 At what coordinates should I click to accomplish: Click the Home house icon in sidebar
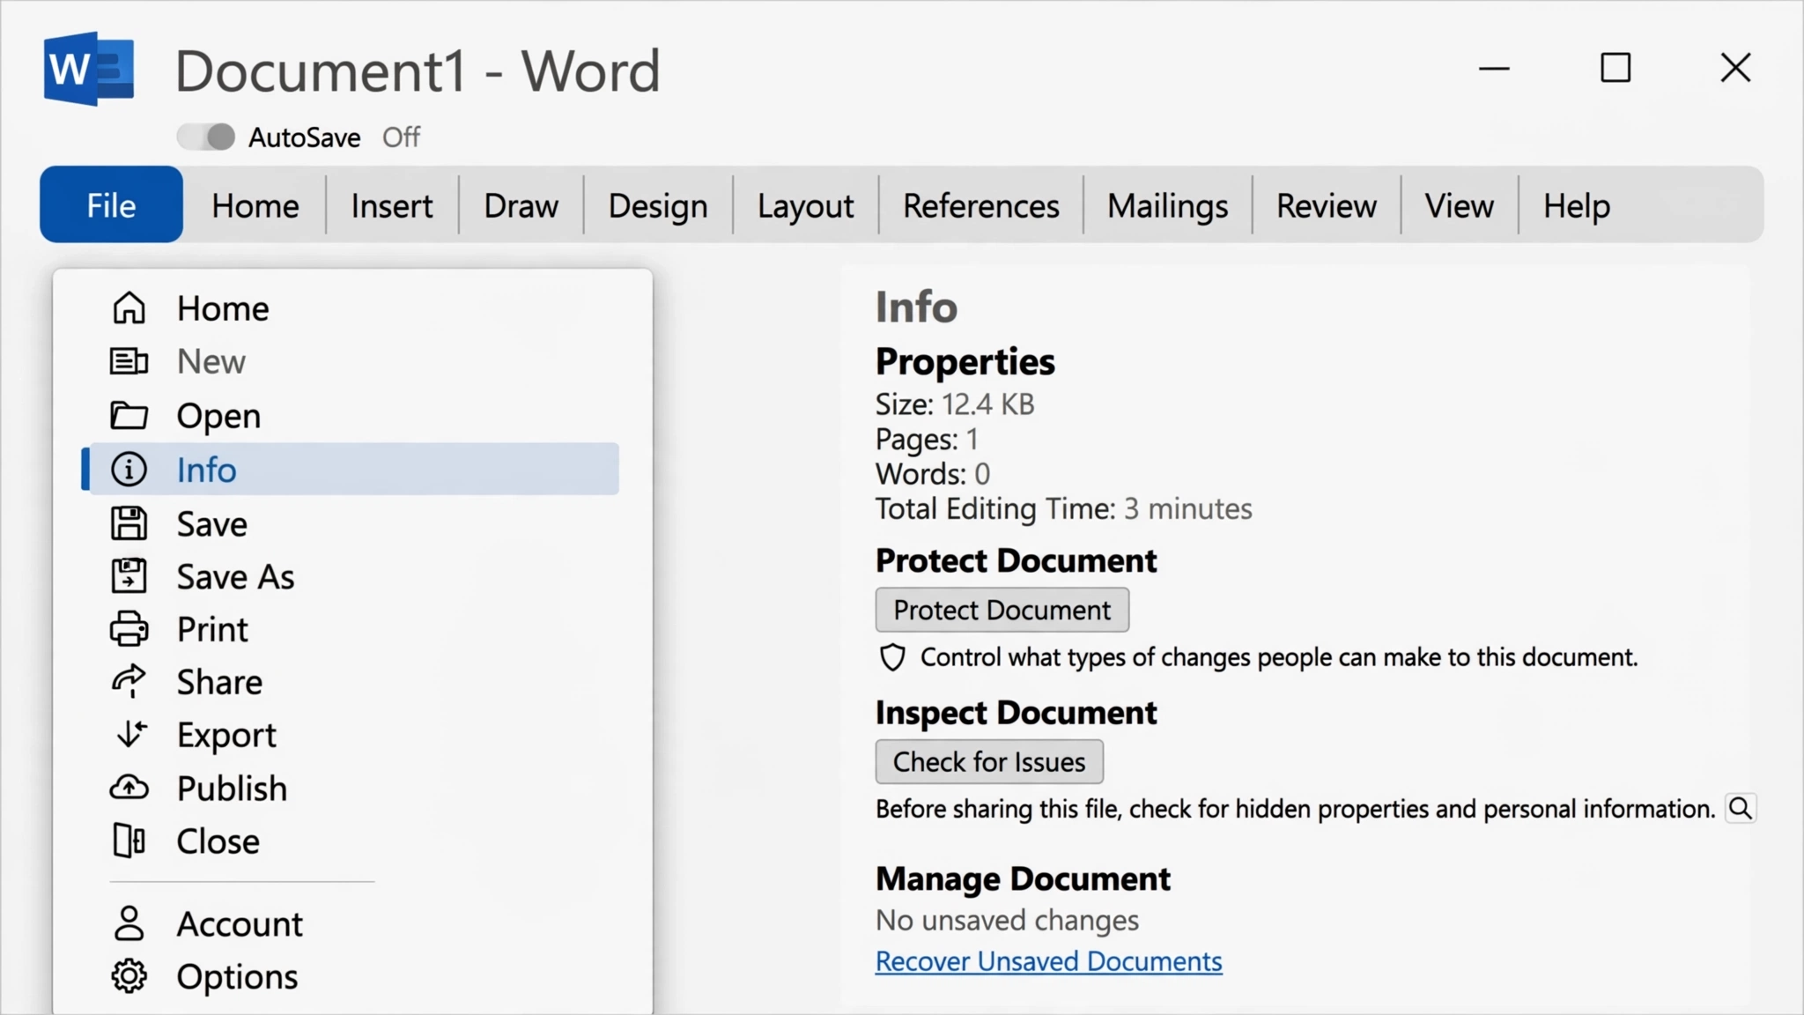pyautogui.click(x=129, y=308)
